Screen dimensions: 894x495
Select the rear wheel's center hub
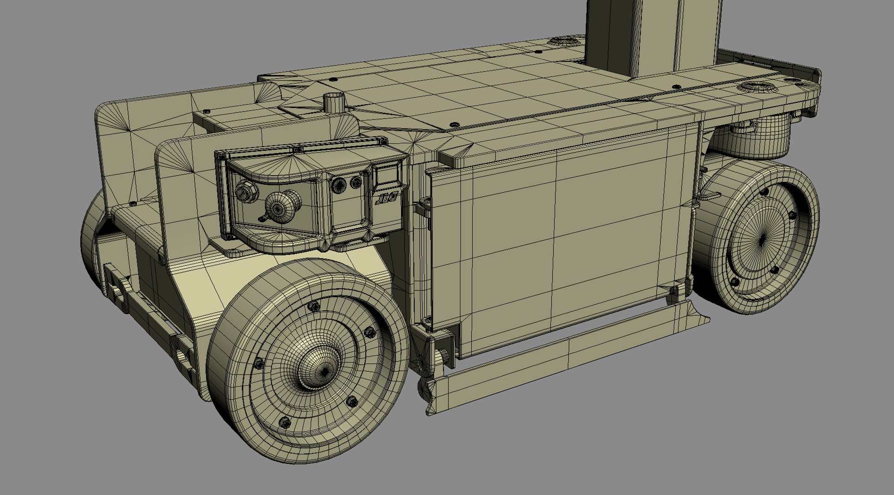point(762,239)
